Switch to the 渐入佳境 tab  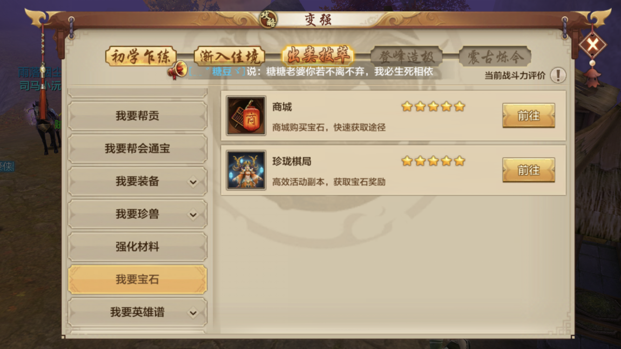230,57
